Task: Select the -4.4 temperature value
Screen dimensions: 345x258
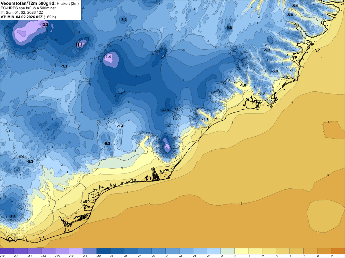Action: pyautogui.click(x=21, y=157)
